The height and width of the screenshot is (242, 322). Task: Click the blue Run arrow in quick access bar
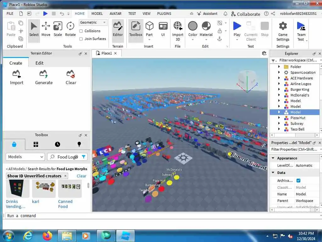click(45, 14)
